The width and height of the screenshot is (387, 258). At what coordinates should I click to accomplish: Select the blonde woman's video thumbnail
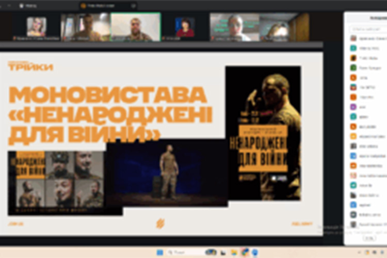[x=36, y=27]
